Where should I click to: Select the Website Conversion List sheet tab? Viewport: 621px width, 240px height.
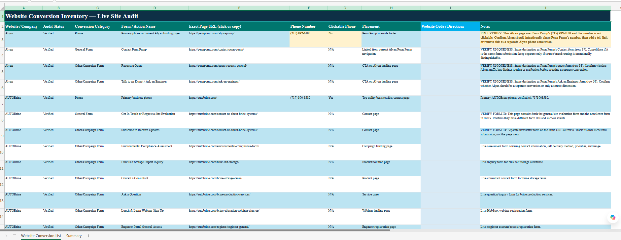pos(41,236)
